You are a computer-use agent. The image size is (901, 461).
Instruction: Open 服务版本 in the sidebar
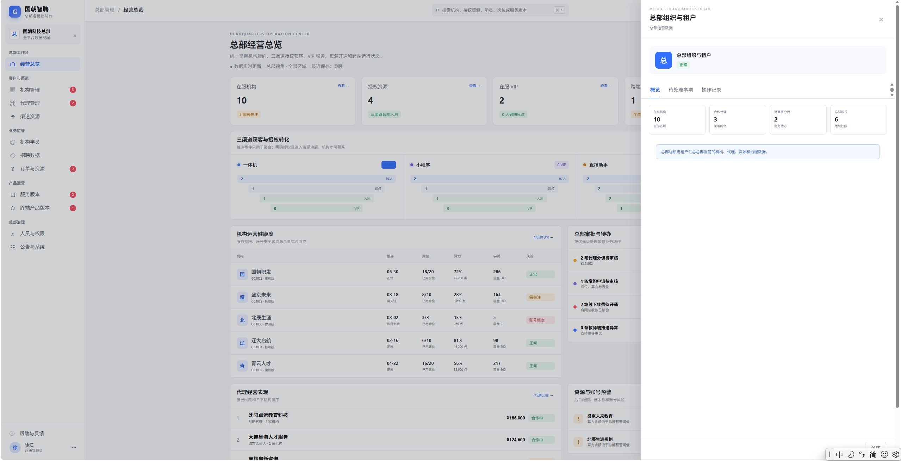(43, 194)
